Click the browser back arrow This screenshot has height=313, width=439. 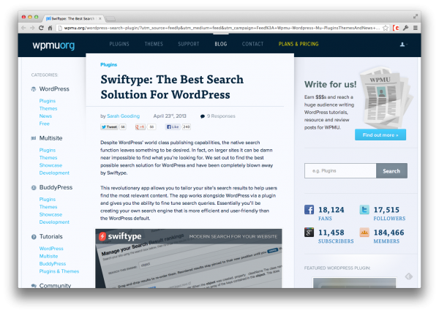[23, 28]
